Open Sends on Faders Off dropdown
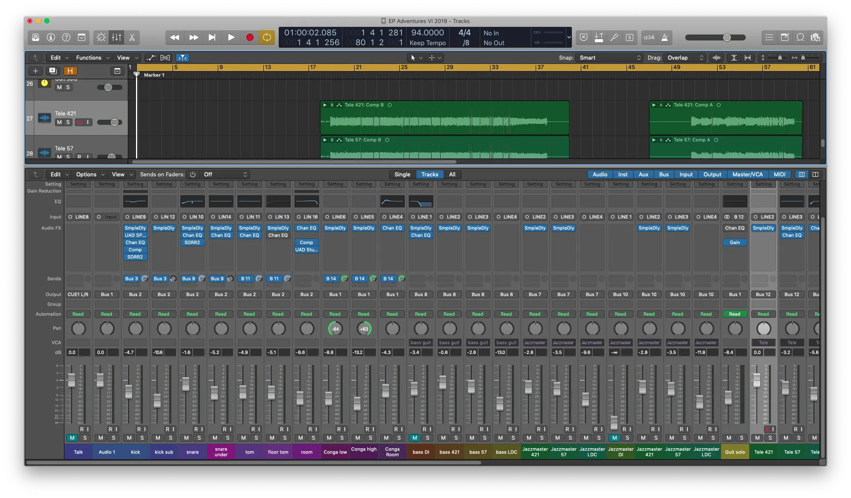This screenshot has height=498, width=851. tap(225, 174)
